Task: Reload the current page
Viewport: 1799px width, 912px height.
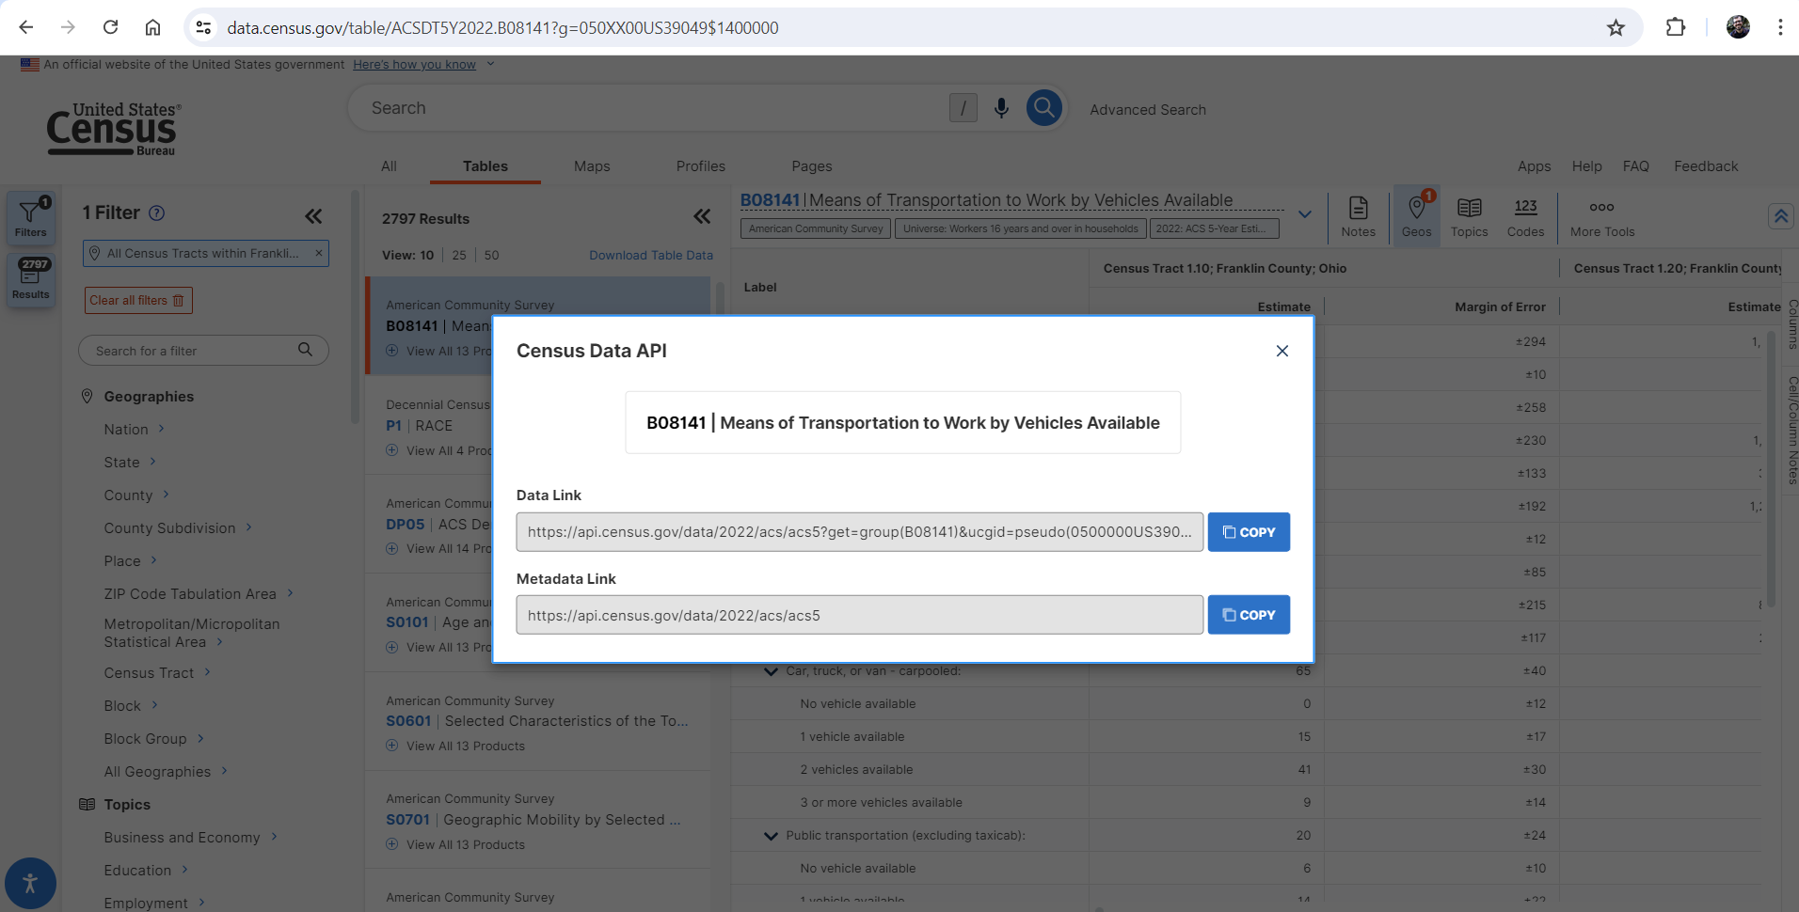Action: tap(111, 27)
